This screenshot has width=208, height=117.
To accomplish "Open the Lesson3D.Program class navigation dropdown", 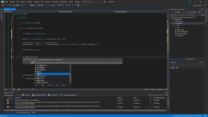I will (x=86, y=12).
